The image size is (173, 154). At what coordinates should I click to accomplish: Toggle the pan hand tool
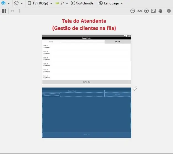click(160, 11)
